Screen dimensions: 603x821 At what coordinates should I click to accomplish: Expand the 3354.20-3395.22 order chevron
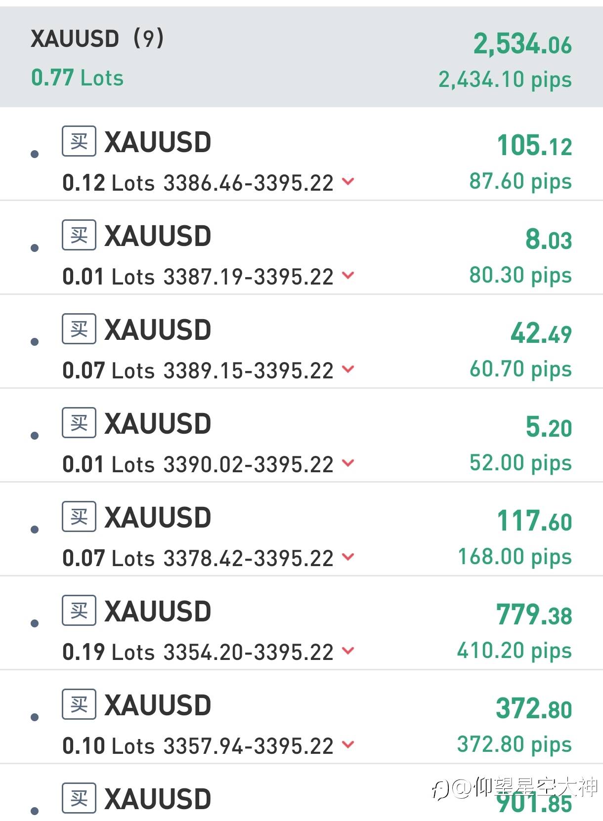pos(348,651)
